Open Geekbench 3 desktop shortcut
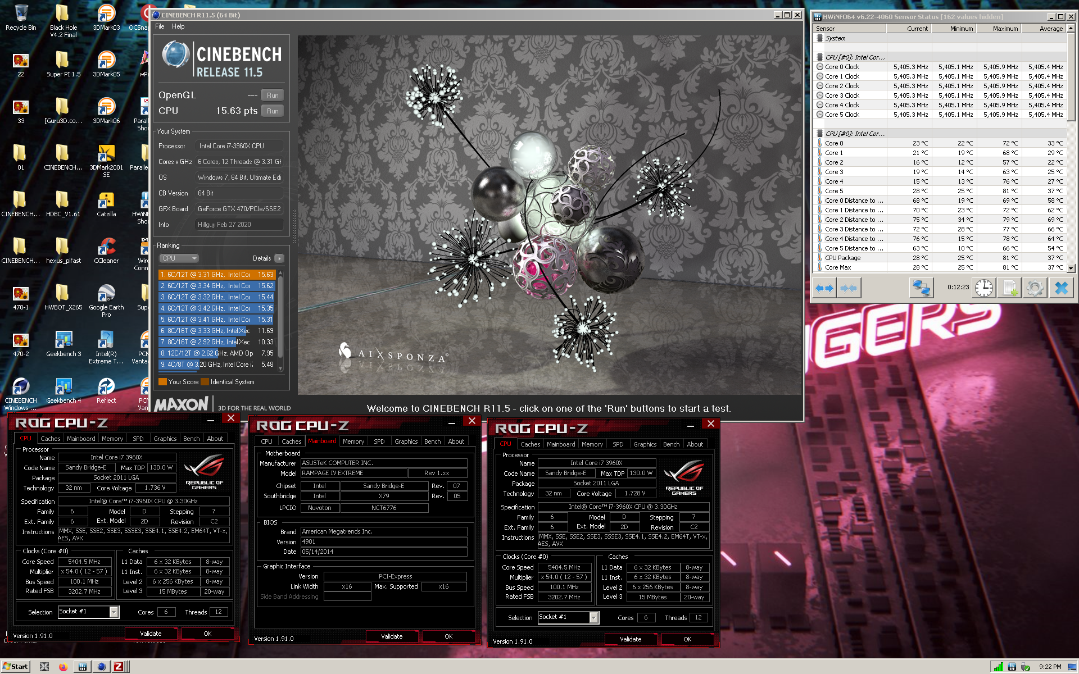 (x=64, y=343)
